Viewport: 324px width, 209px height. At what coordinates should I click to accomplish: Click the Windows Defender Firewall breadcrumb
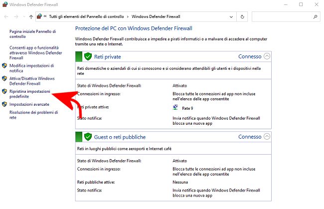tap(156, 16)
